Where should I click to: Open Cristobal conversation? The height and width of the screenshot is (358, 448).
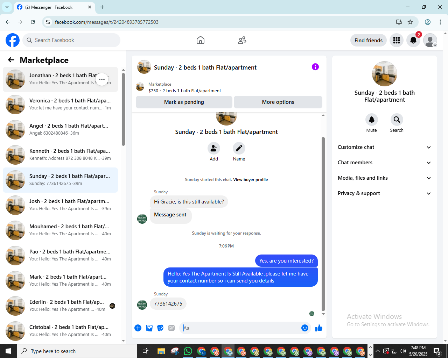pos(60,331)
